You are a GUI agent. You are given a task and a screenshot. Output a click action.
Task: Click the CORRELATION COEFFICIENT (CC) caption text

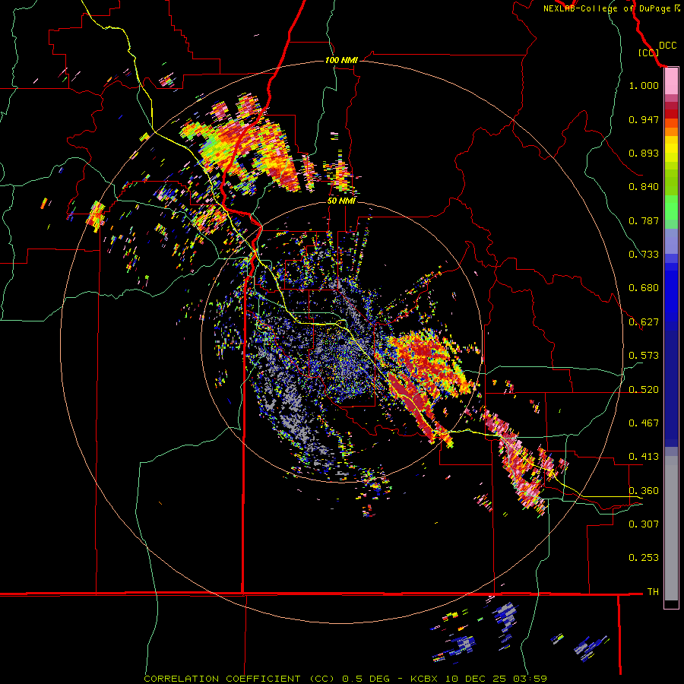239,679
